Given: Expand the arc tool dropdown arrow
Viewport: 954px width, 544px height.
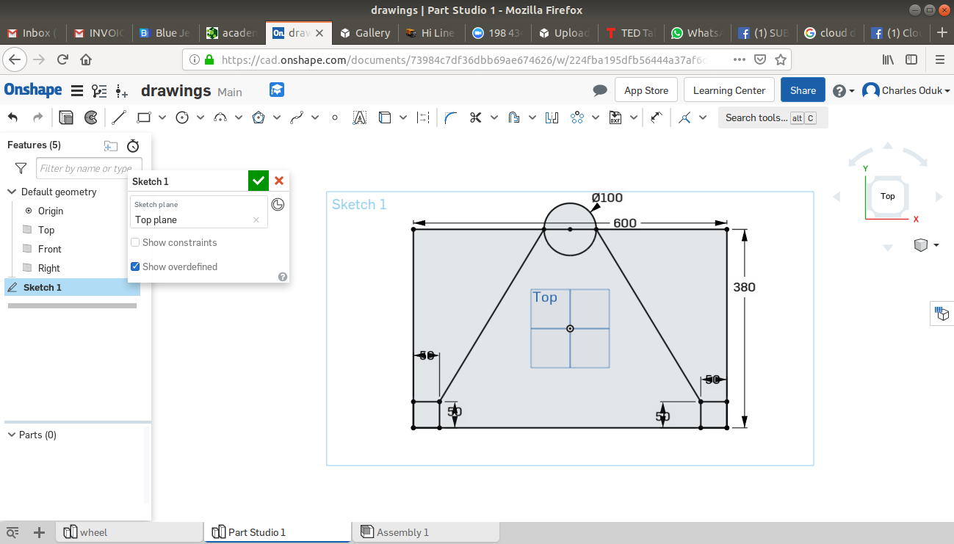Looking at the screenshot, I should point(239,117).
